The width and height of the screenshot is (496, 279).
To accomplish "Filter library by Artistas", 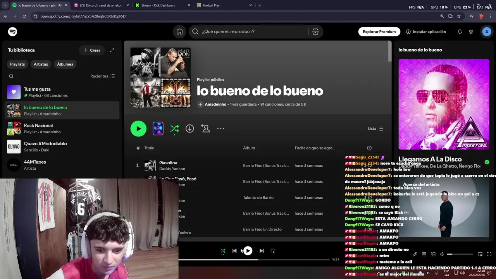I will click(x=41, y=64).
